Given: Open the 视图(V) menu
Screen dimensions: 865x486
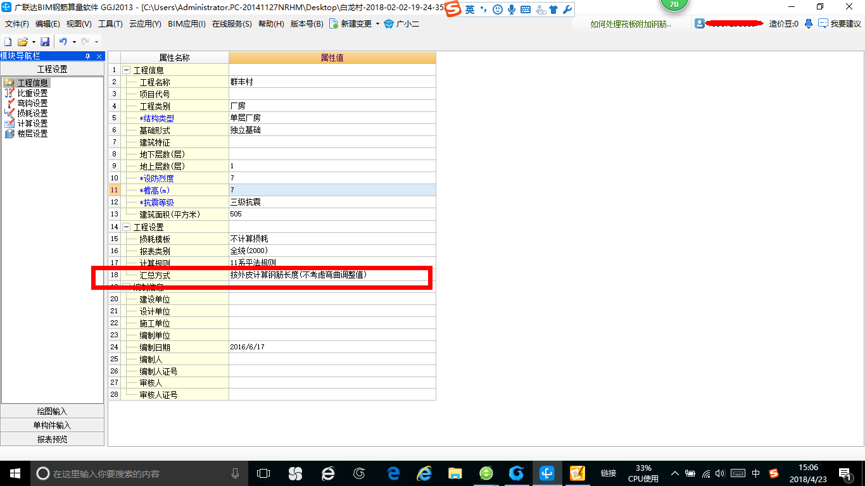Looking at the screenshot, I should pyautogui.click(x=79, y=24).
